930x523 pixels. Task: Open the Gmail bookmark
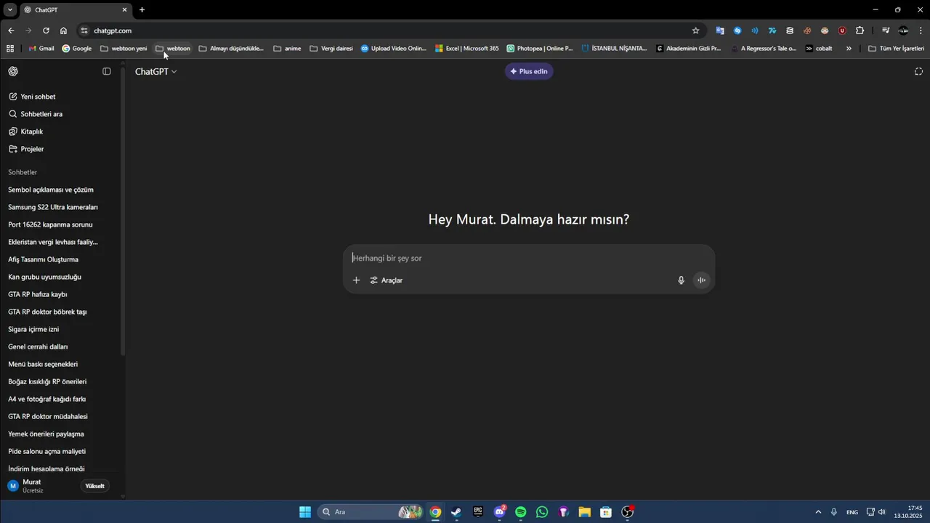(x=41, y=49)
